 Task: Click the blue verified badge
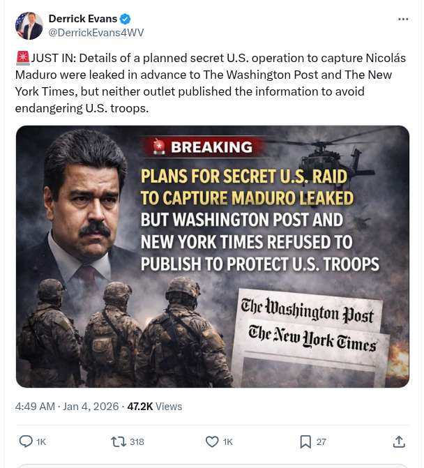pyautogui.click(x=125, y=19)
